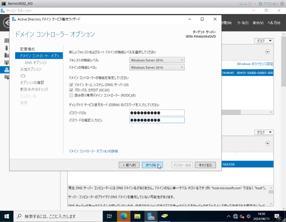Click the yellow wizard taskbar icon
Viewport: 286px width, 222px height.
point(165,216)
